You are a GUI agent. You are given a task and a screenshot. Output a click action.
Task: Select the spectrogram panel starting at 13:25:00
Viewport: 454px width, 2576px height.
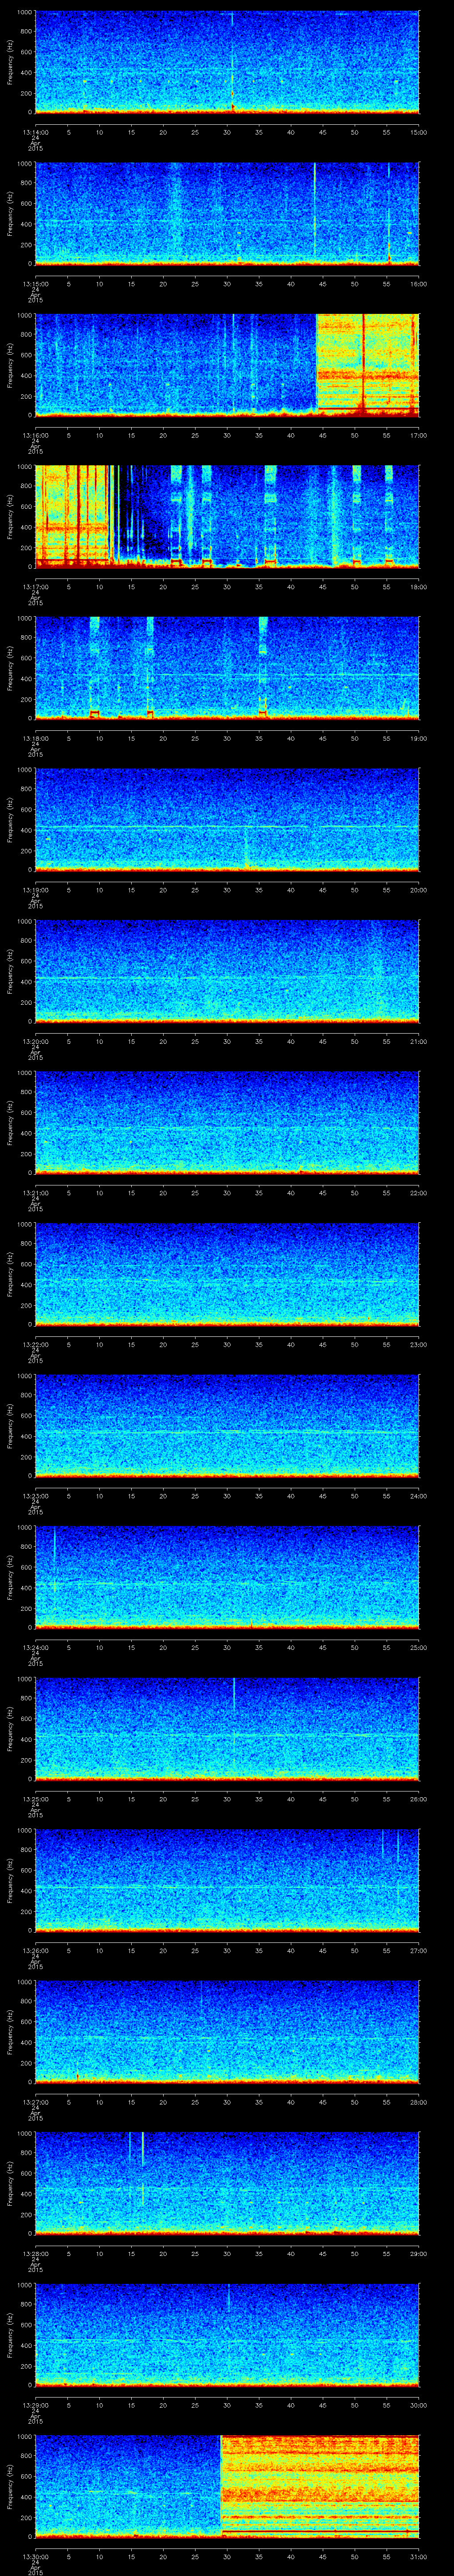[227, 1728]
